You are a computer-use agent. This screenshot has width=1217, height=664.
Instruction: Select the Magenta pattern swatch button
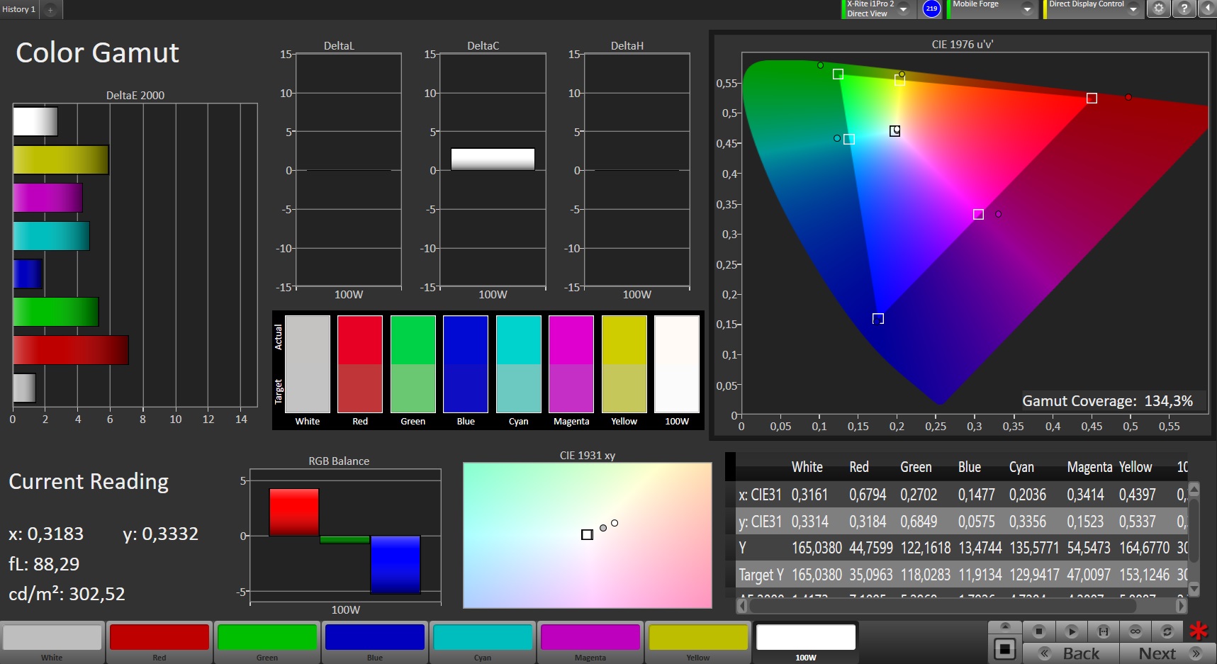click(590, 642)
